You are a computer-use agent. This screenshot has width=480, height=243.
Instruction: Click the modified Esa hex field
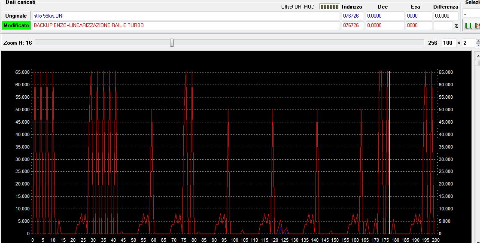pos(418,25)
